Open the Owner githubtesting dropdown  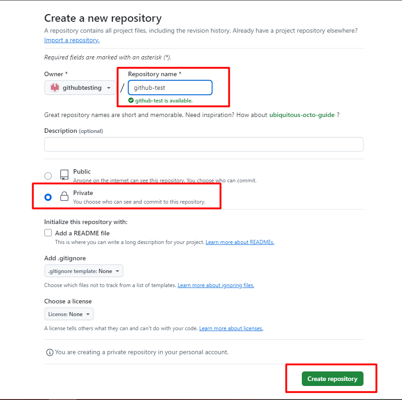[x=80, y=88]
